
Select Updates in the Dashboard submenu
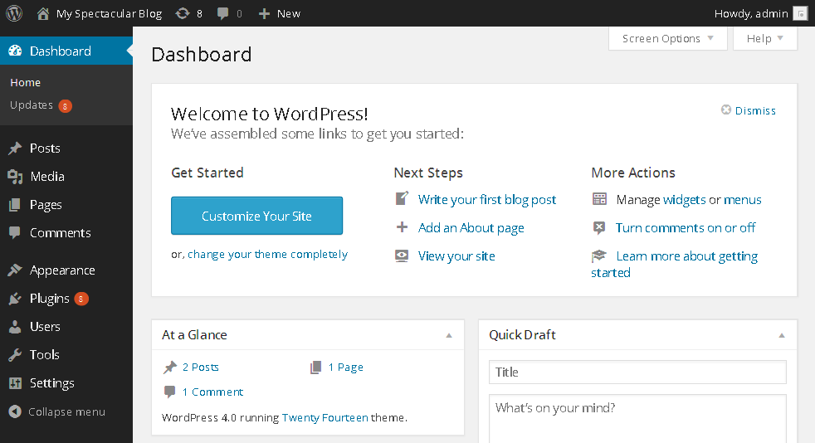pos(32,105)
